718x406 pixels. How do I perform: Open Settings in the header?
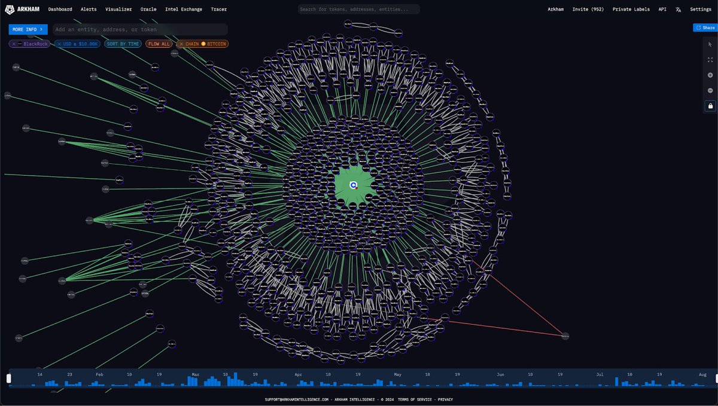coord(701,10)
